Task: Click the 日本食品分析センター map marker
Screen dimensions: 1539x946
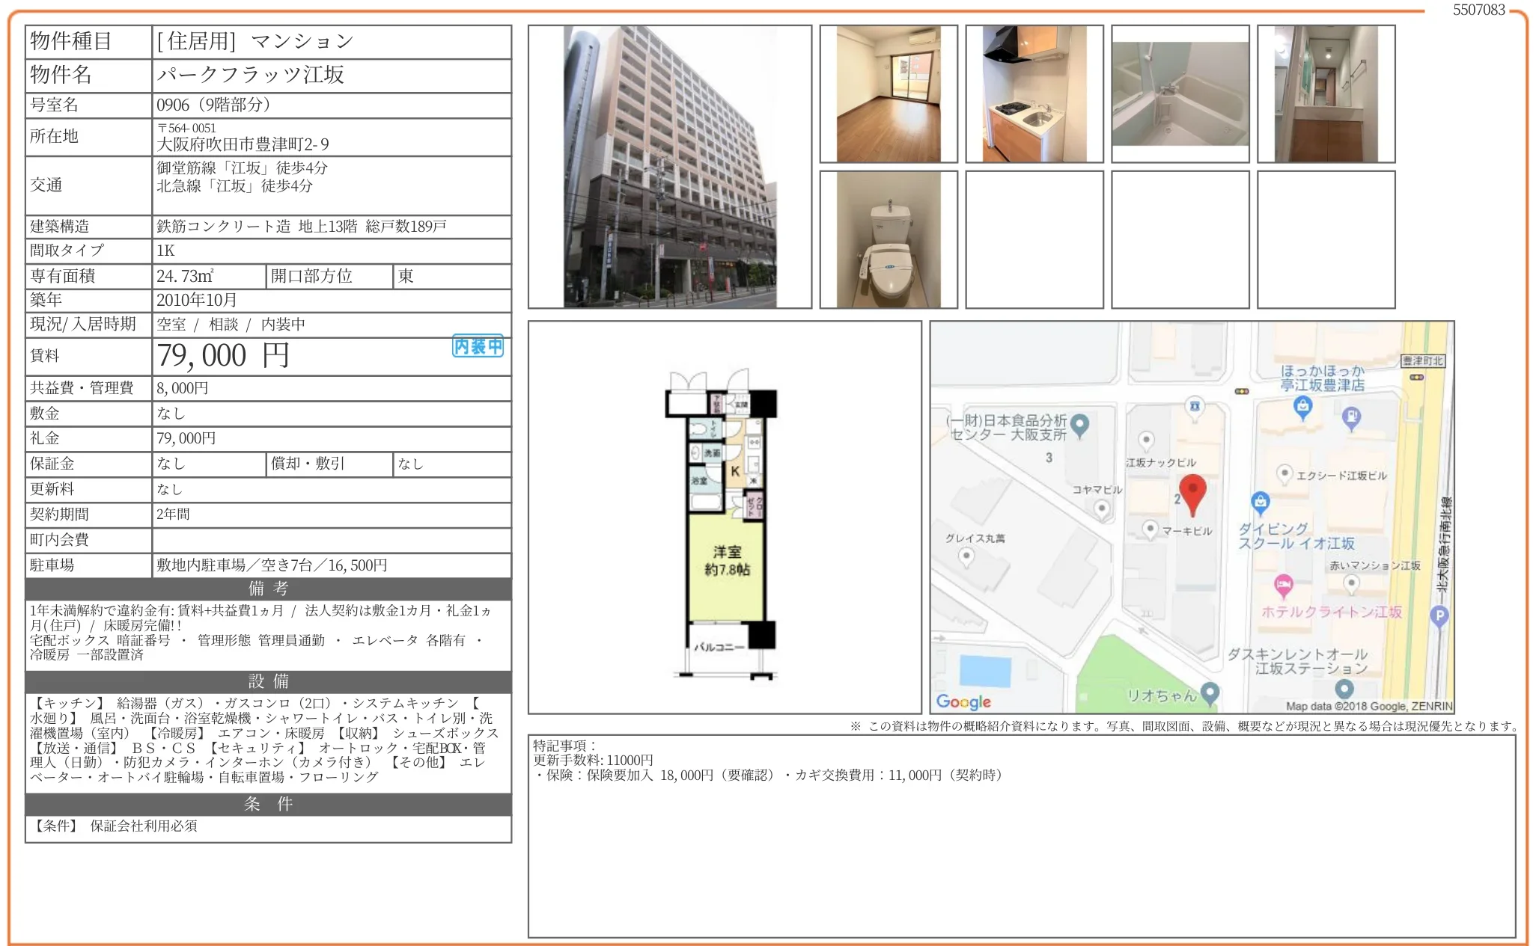Action: [x=1079, y=424]
